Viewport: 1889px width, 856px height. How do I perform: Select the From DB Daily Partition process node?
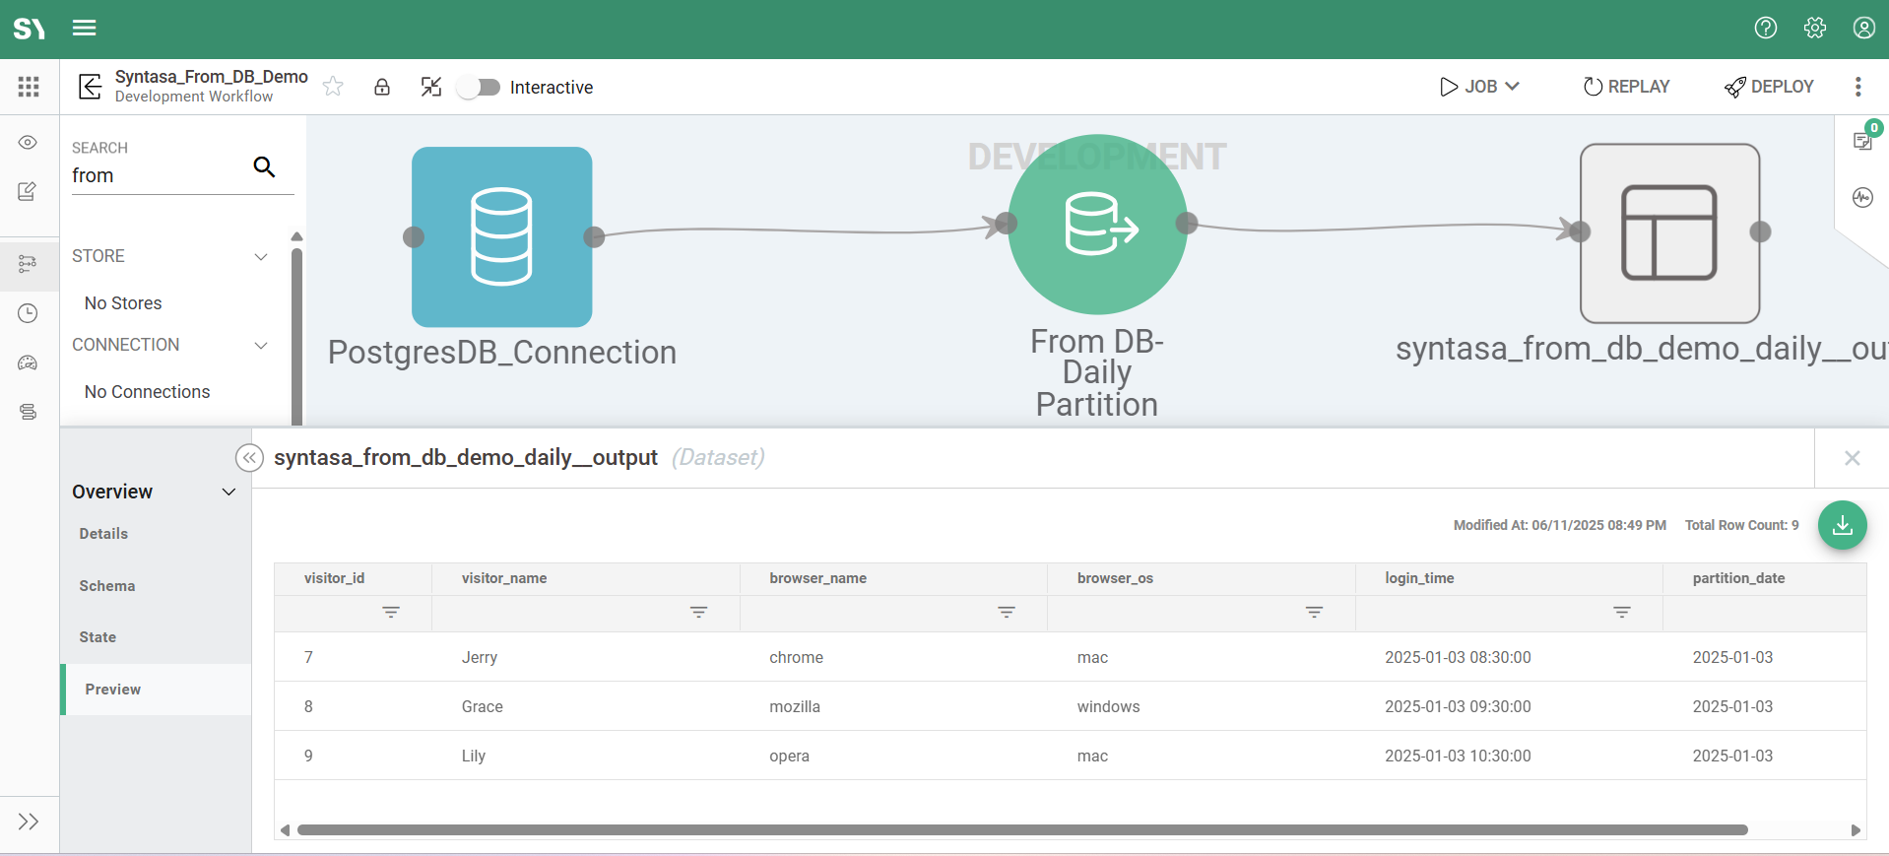coord(1097,225)
